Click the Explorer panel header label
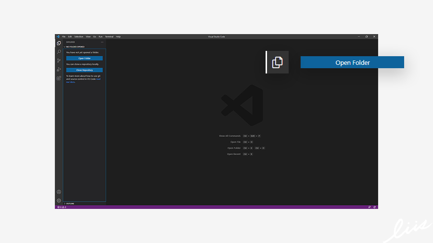433x243 pixels. (x=70, y=42)
